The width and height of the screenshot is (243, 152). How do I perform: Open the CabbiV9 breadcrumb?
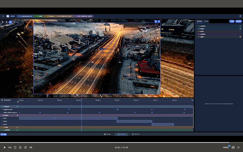(x=51, y=16)
